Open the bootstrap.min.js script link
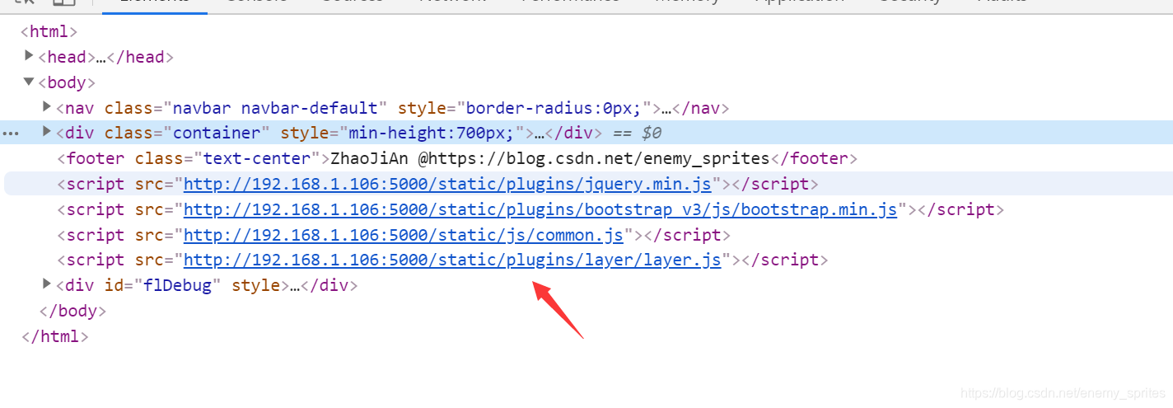 pyautogui.click(x=540, y=209)
